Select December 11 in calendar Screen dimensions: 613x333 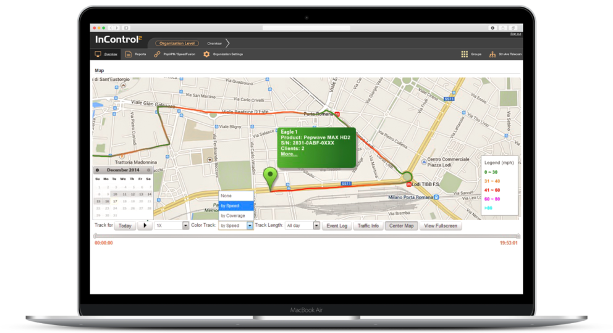point(124,194)
